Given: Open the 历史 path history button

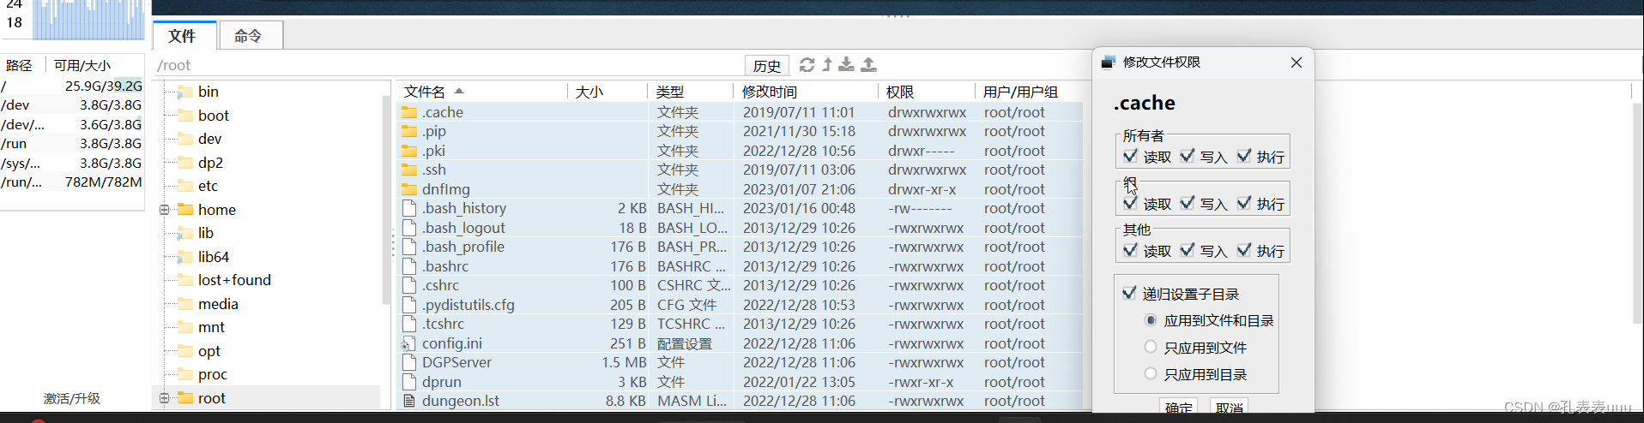Looking at the screenshot, I should click(x=766, y=66).
